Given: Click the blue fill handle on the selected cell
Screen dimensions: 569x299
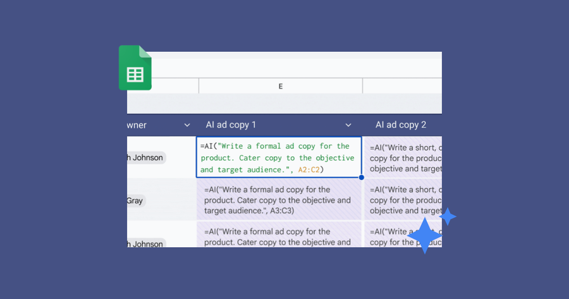Looking at the screenshot, I should pyautogui.click(x=362, y=178).
